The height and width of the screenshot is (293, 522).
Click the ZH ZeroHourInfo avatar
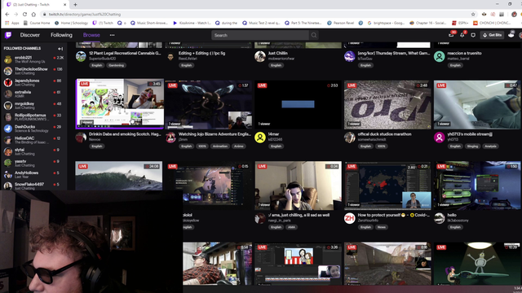350,218
